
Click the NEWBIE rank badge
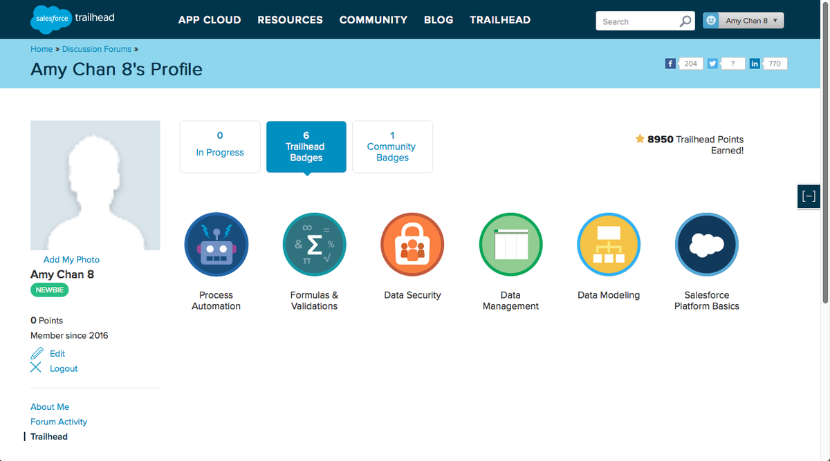coord(50,290)
